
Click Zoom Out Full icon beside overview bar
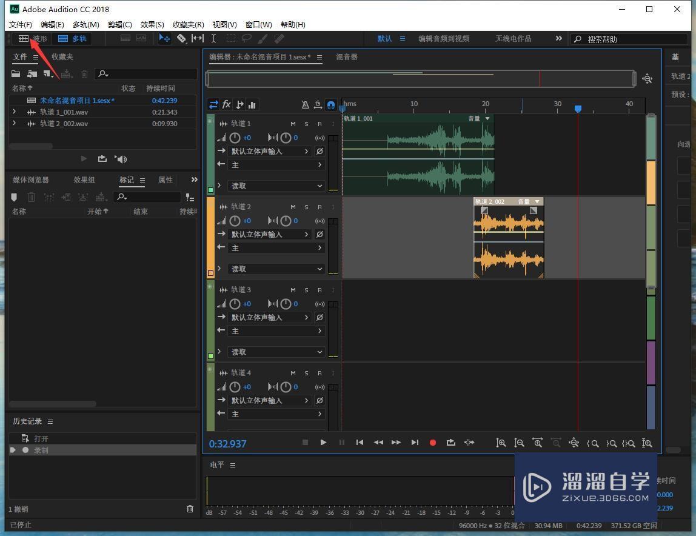tap(647, 79)
